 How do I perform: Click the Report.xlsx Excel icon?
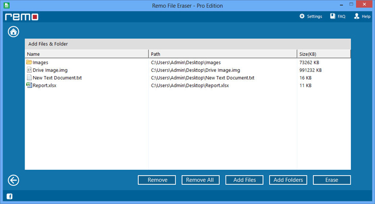[29, 85]
